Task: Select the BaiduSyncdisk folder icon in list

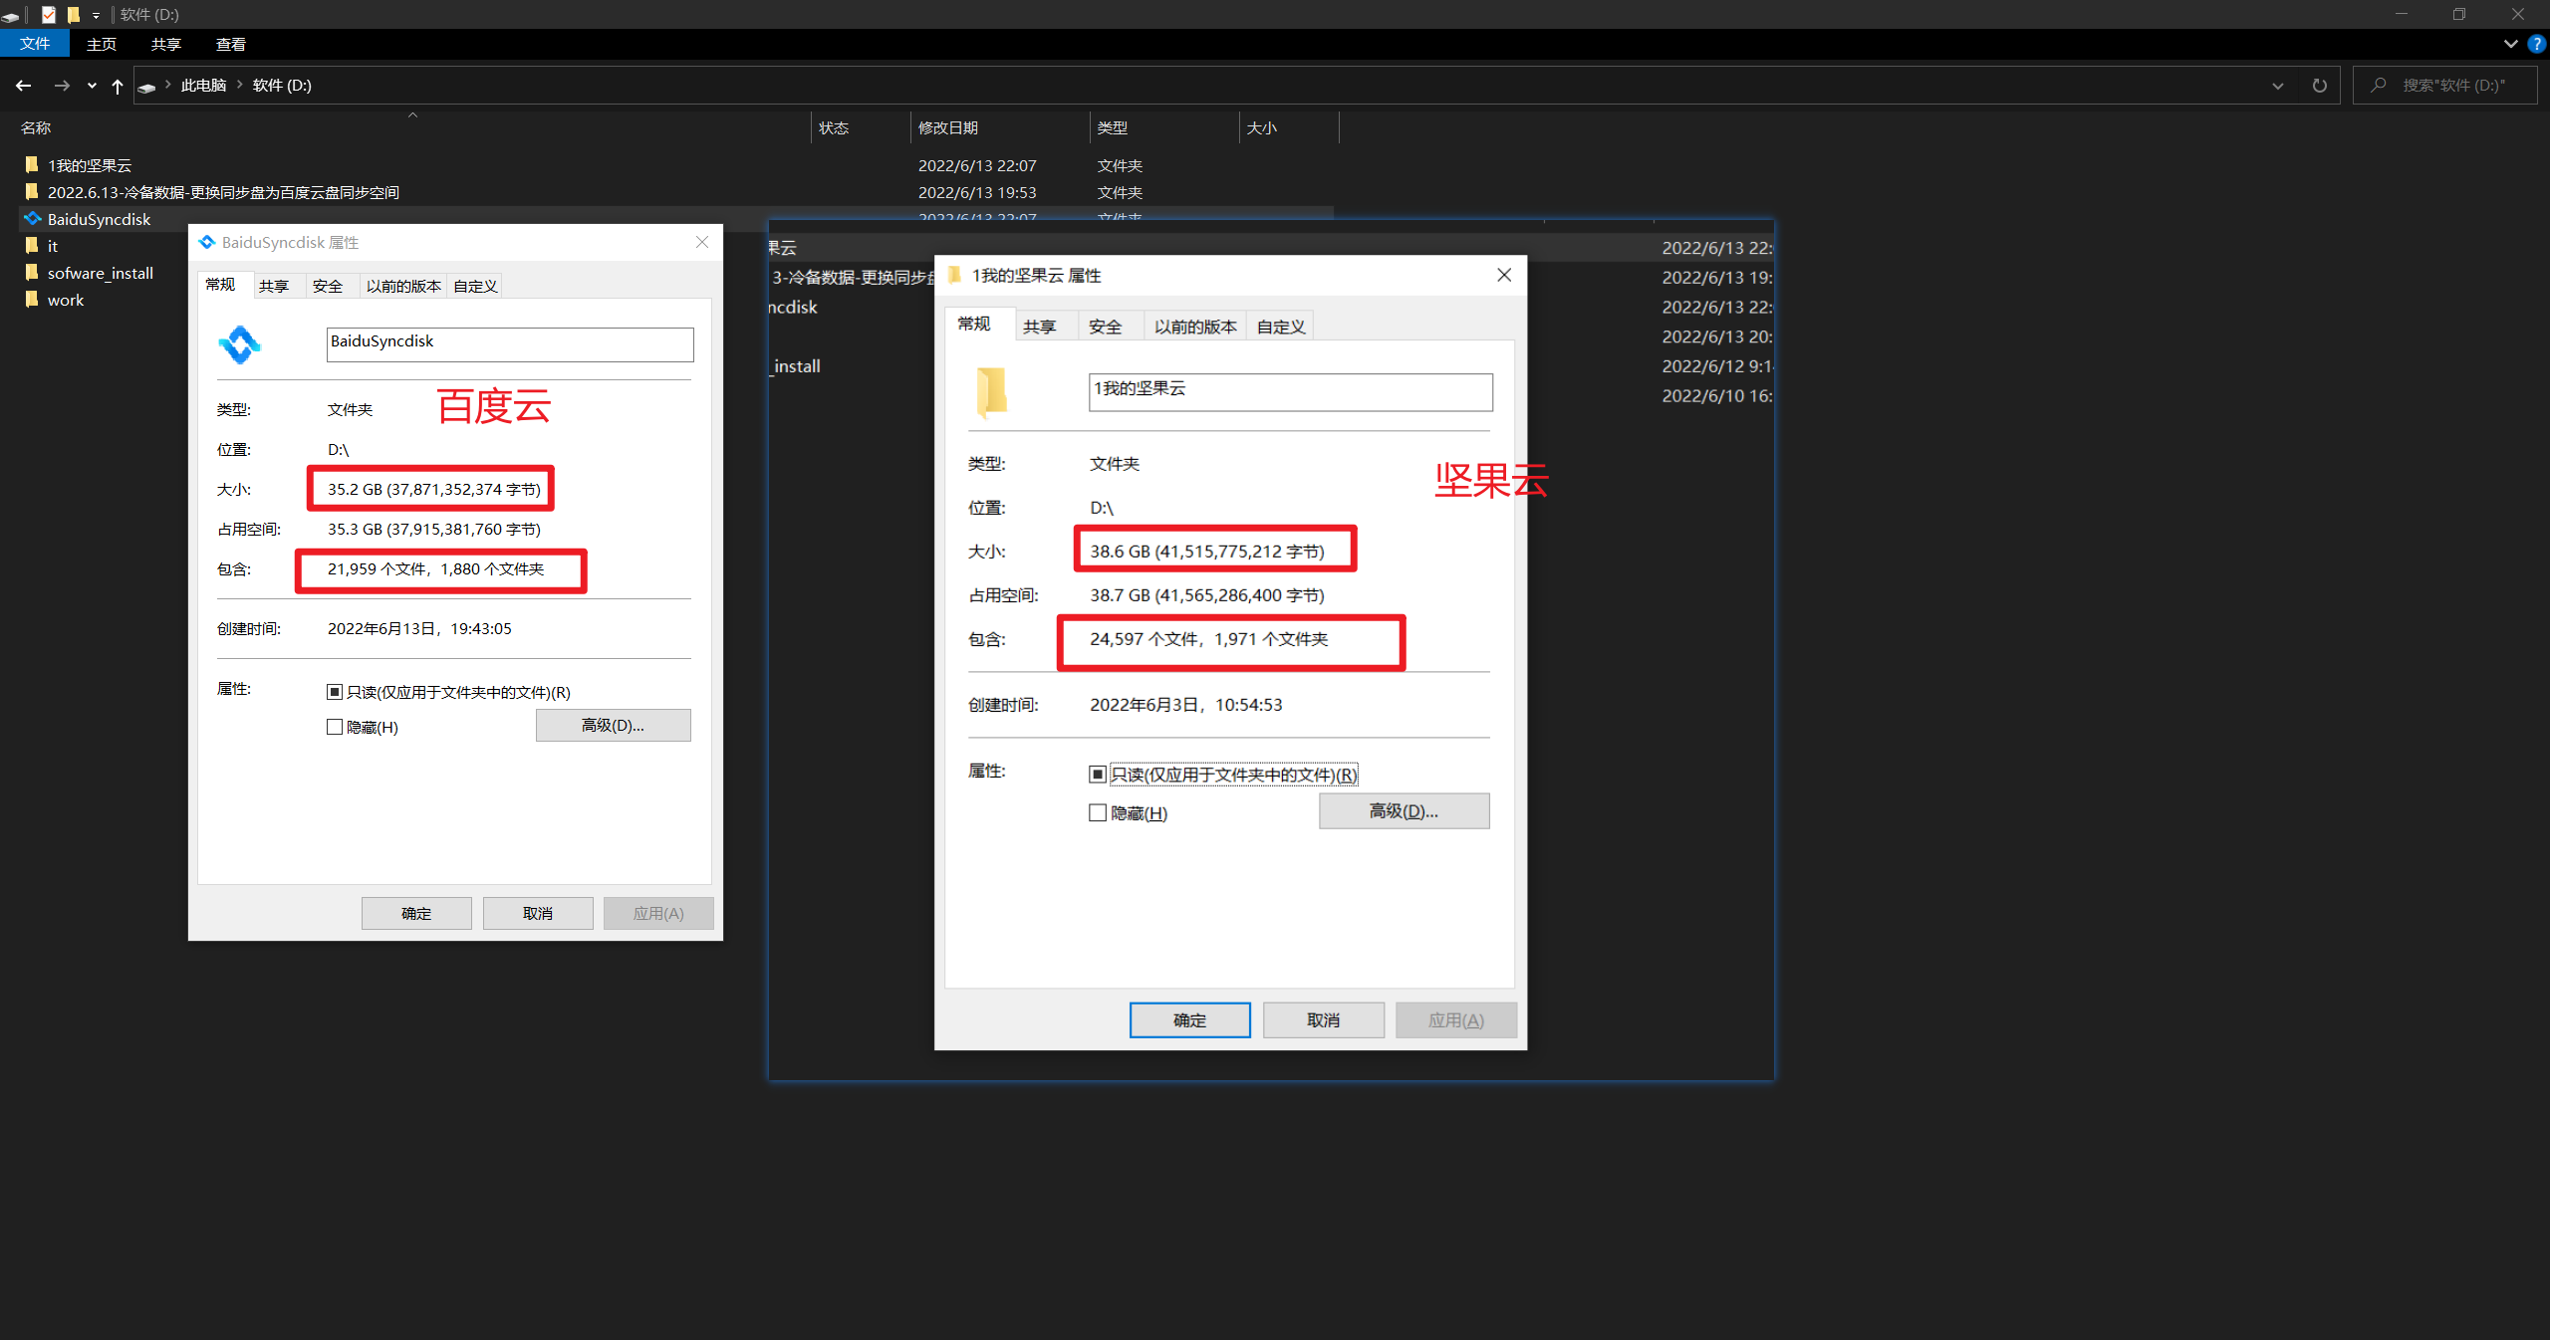Action: coord(33,218)
